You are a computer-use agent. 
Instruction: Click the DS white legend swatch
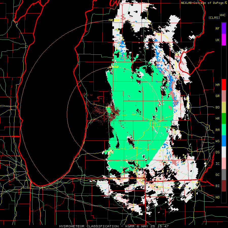224,152
